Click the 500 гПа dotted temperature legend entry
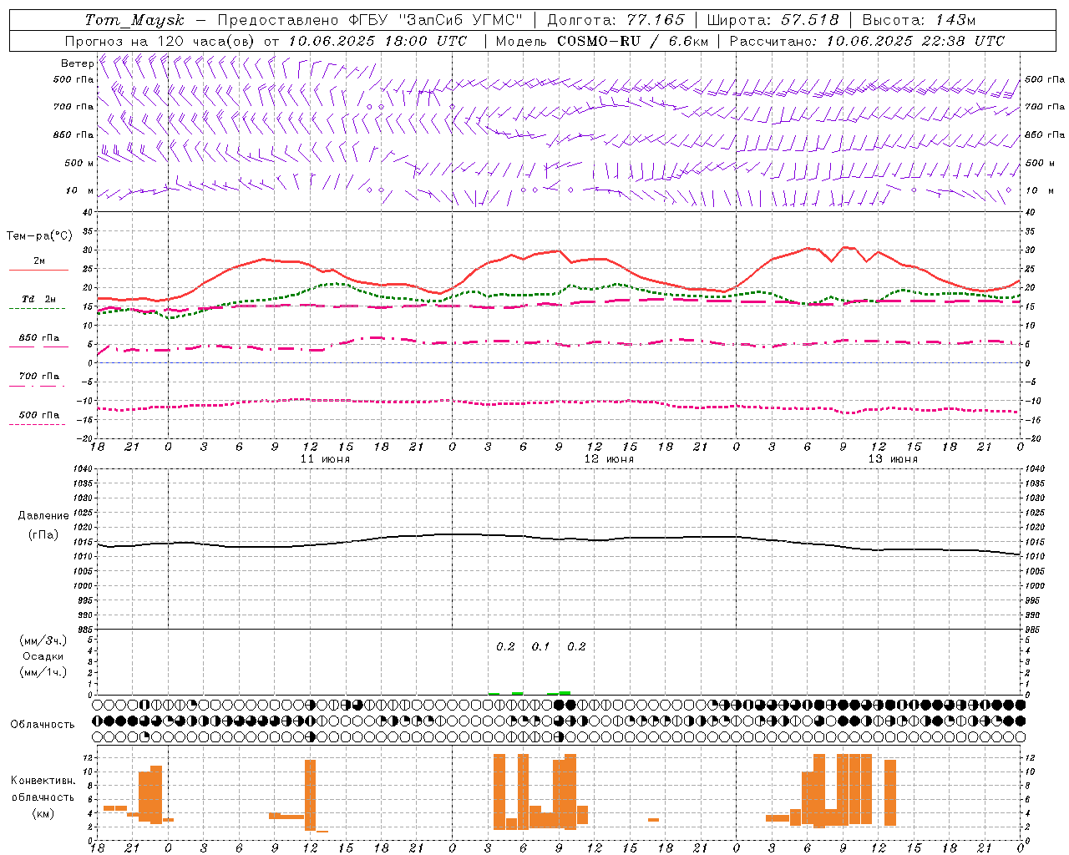The image size is (1069, 855). click(38, 415)
